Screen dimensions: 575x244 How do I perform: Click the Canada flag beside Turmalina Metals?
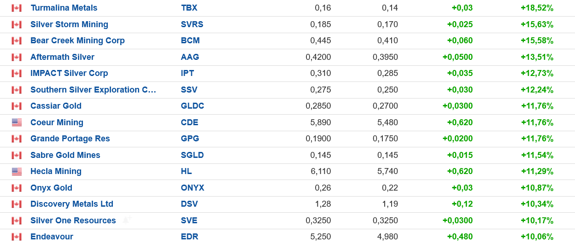17,8
